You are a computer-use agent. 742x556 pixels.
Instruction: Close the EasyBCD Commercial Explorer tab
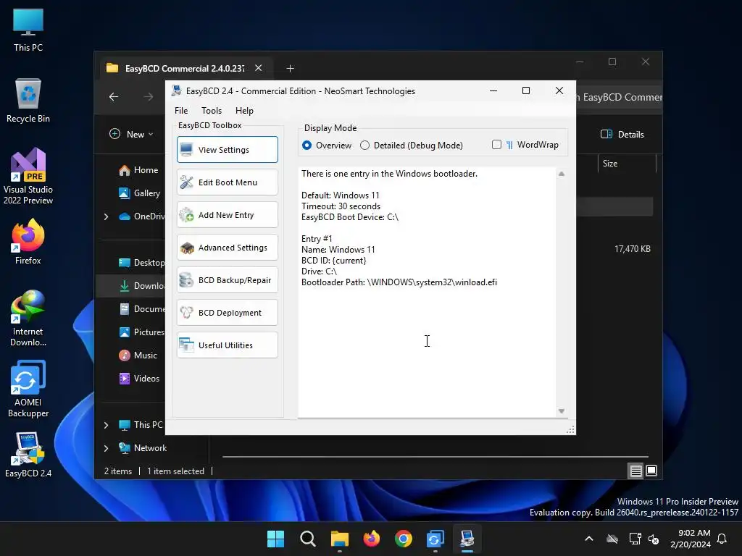point(259,68)
